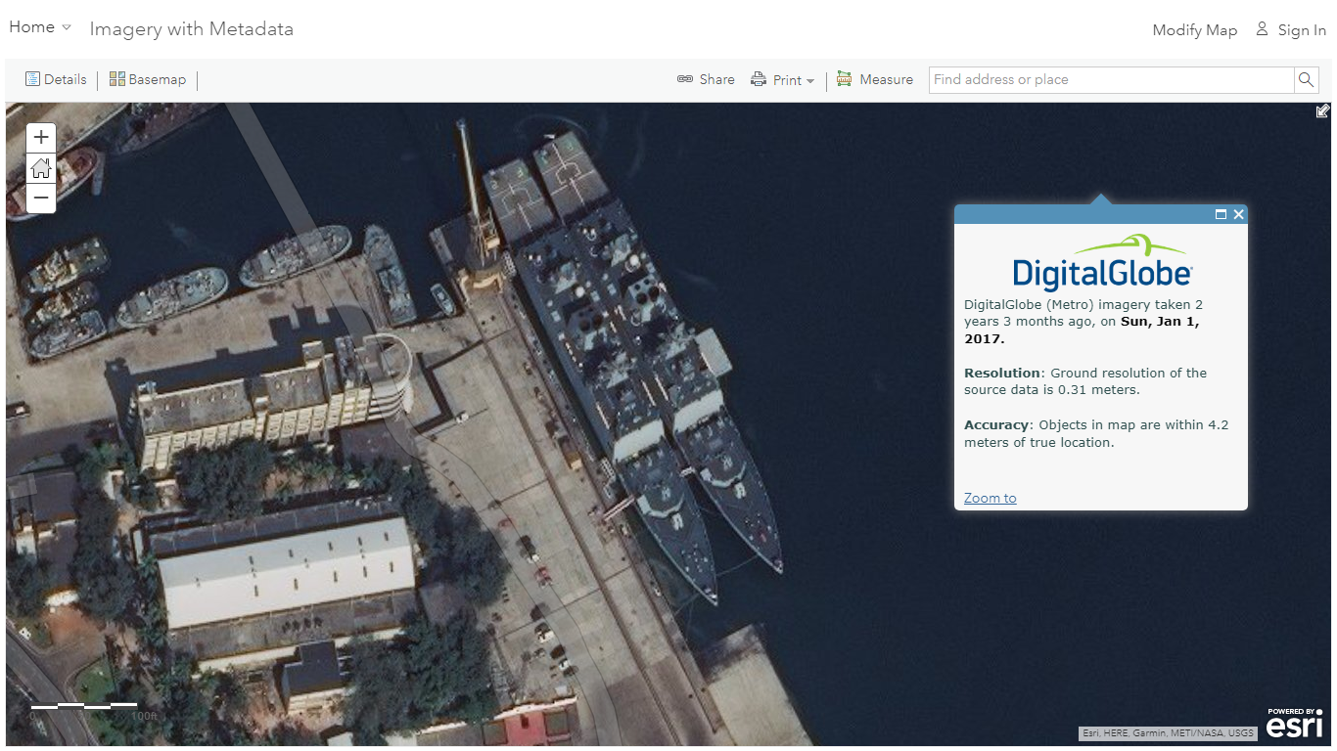Click the Resolution text in popup
The height and width of the screenshot is (751, 1337).
tap(1085, 381)
